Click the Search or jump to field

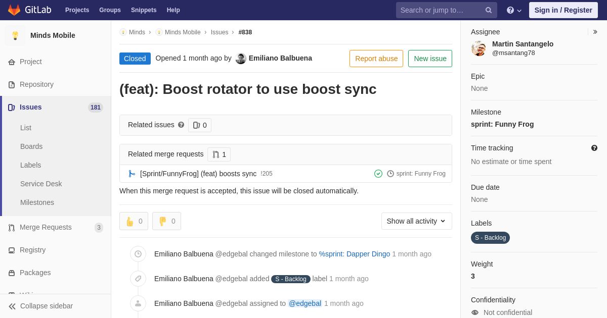pyautogui.click(x=440, y=10)
